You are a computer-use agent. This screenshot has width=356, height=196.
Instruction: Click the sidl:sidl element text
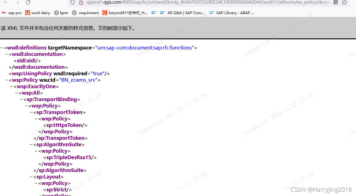pos(27,61)
